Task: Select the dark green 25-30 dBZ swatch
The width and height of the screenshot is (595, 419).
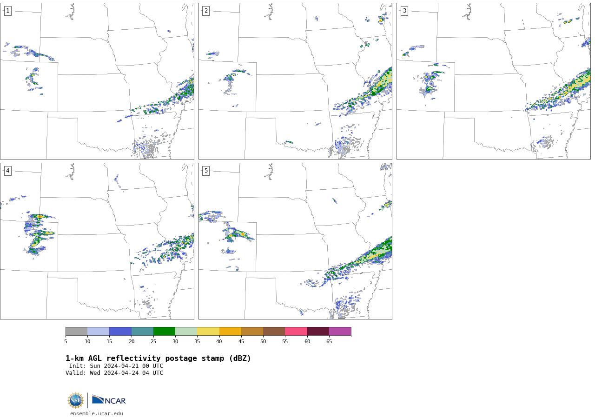Action: [164, 331]
